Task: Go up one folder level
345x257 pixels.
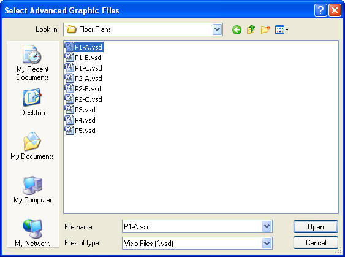Action: [251, 29]
